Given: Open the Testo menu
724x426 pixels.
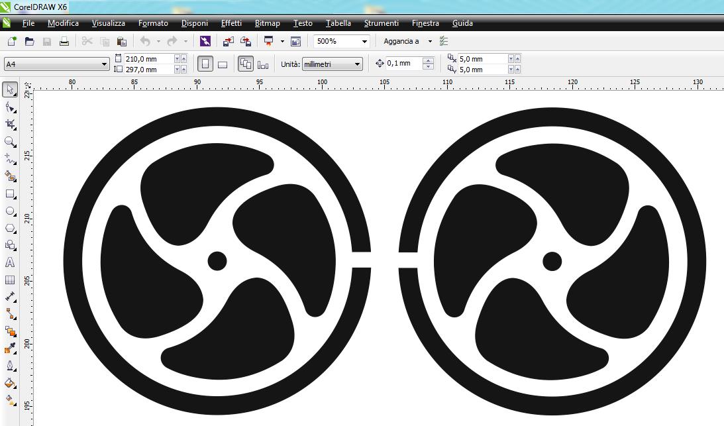Looking at the screenshot, I should [303, 23].
